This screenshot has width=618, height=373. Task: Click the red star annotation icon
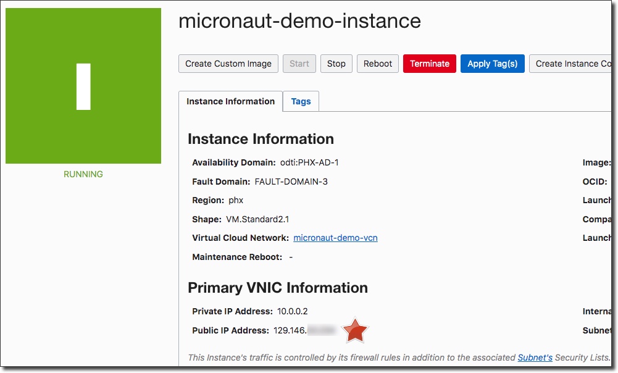[356, 331]
